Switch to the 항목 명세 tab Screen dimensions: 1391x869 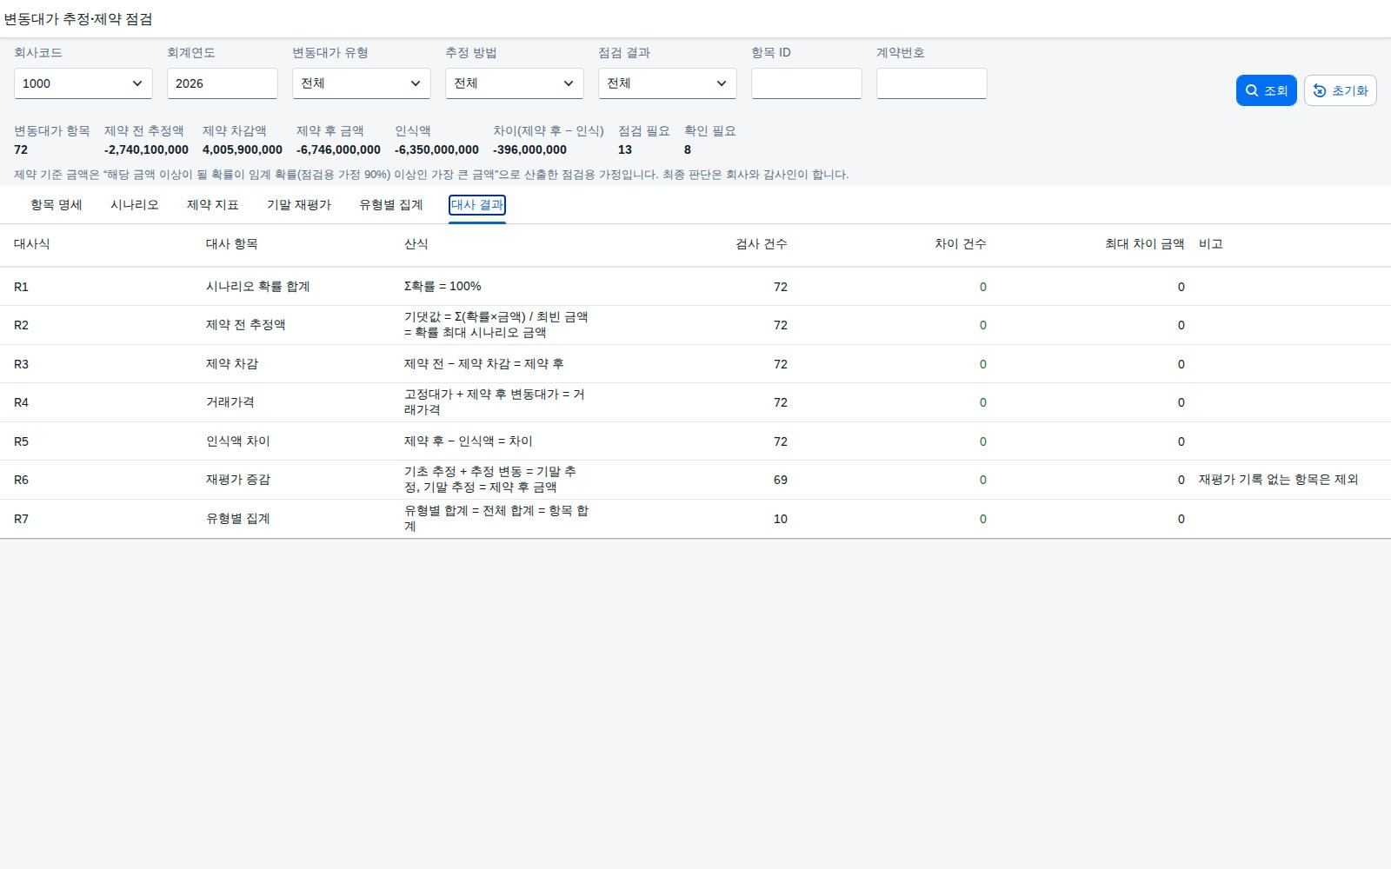(57, 205)
